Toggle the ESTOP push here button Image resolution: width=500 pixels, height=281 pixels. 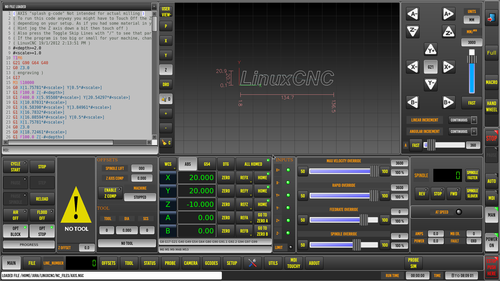[491, 267]
